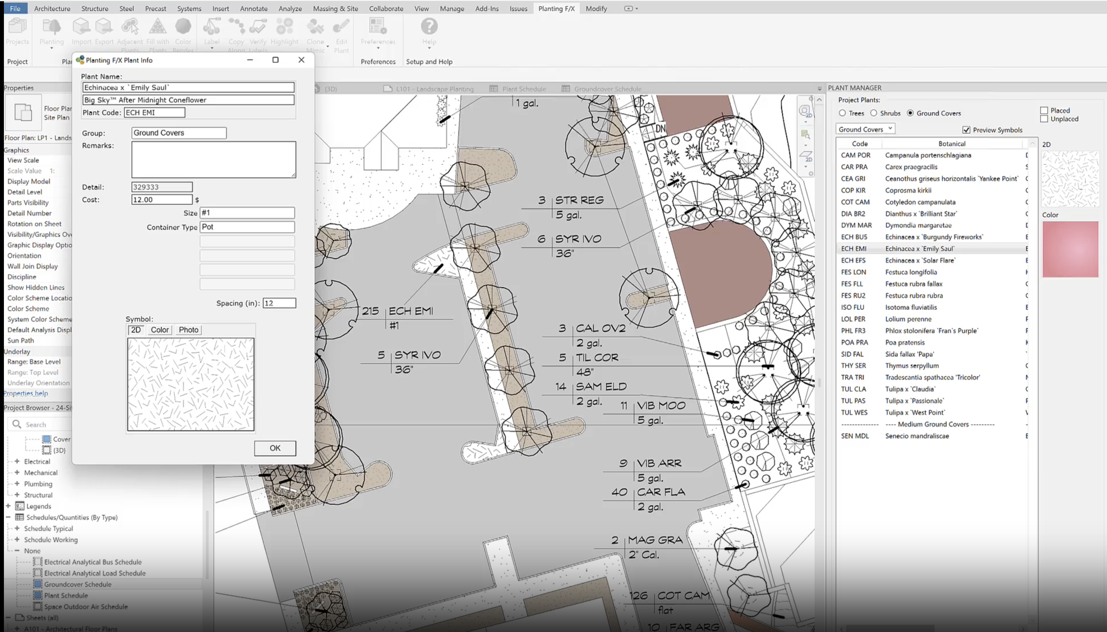
Task: Click the Botanical column header
Action: (951, 144)
